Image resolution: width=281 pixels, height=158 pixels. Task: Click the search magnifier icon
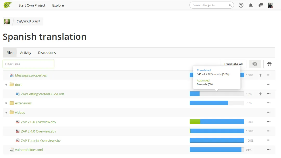coord(230,5)
